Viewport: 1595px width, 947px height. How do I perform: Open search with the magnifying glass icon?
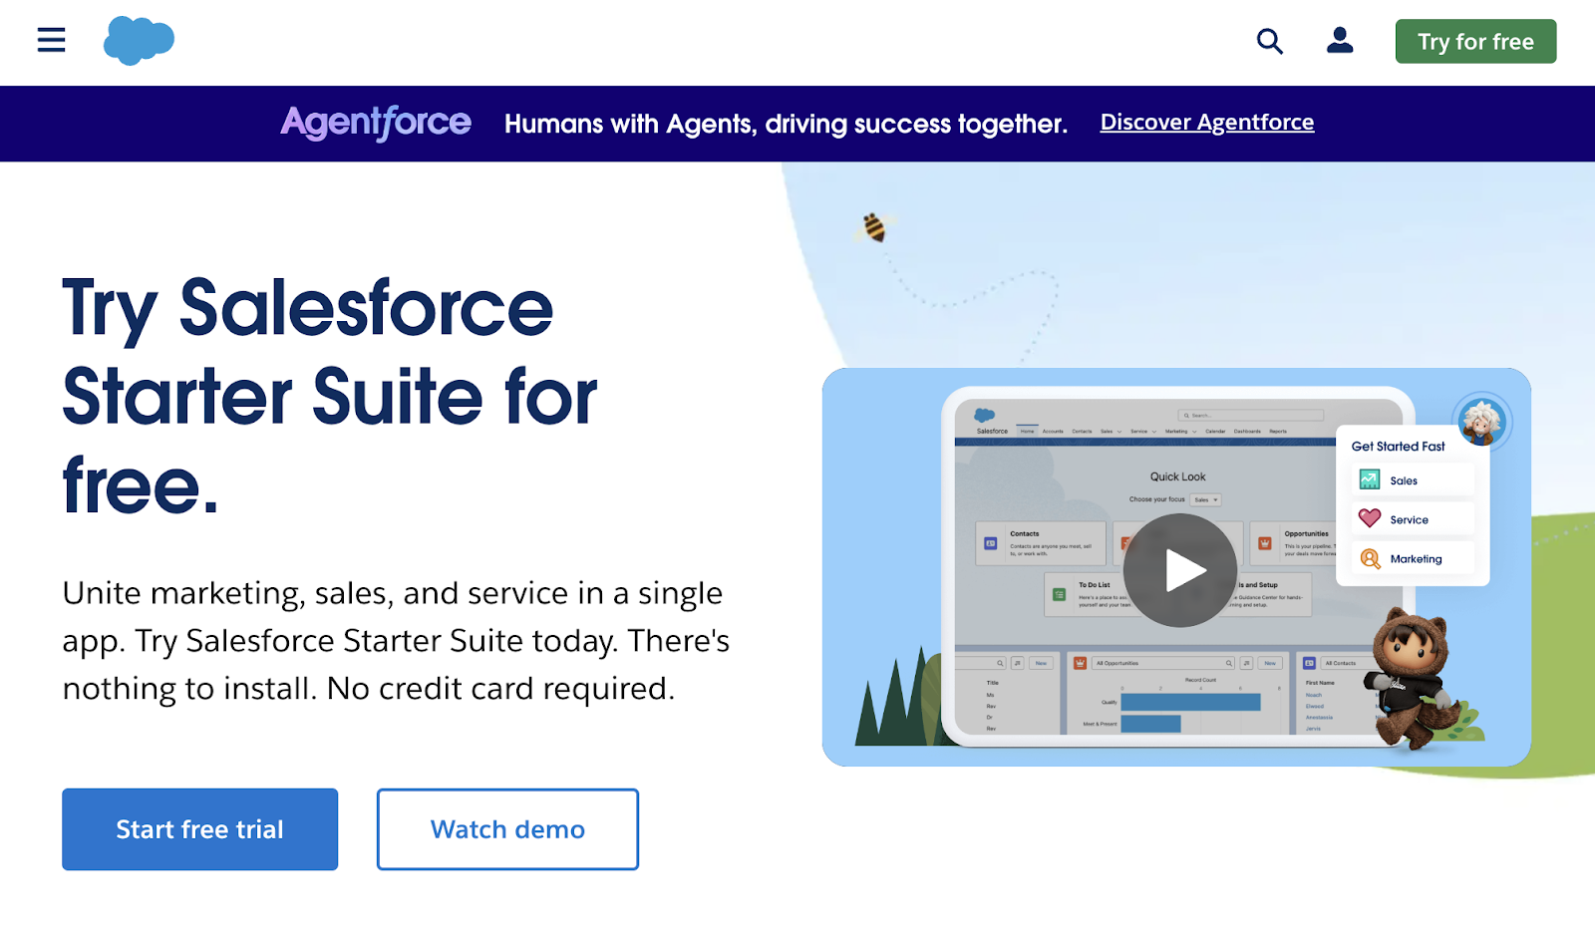(x=1269, y=42)
